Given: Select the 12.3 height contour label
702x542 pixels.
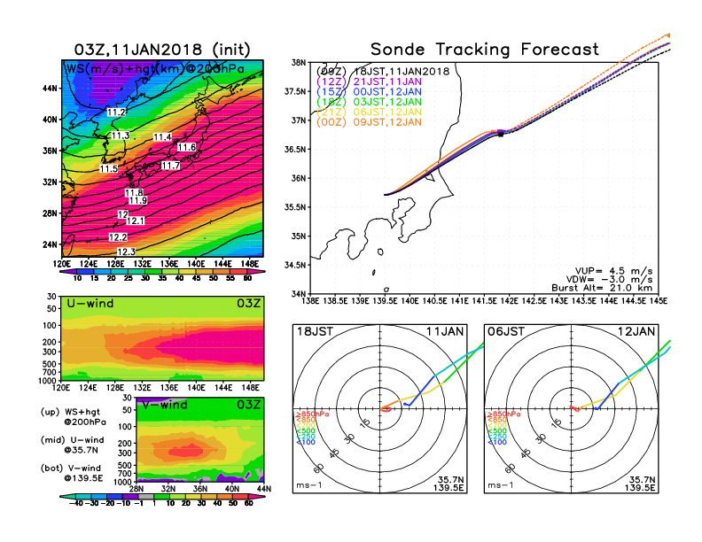Looking at the screenshot, I should pyautogui.click(x=126, y=252).
